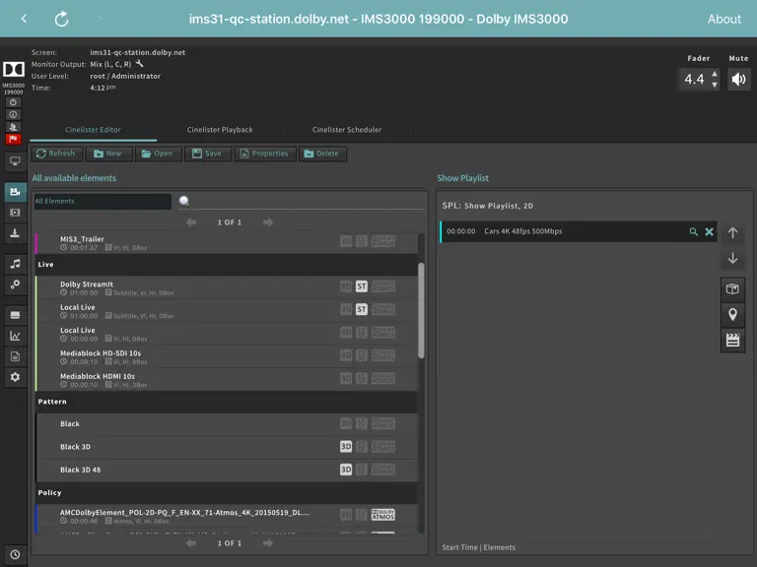Open the music note audio icon

click(x=15, y=263)
